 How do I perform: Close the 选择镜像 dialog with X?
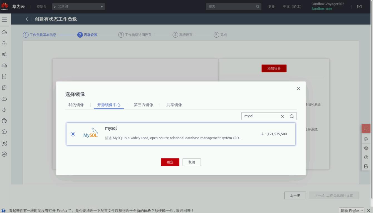(298, 89)
